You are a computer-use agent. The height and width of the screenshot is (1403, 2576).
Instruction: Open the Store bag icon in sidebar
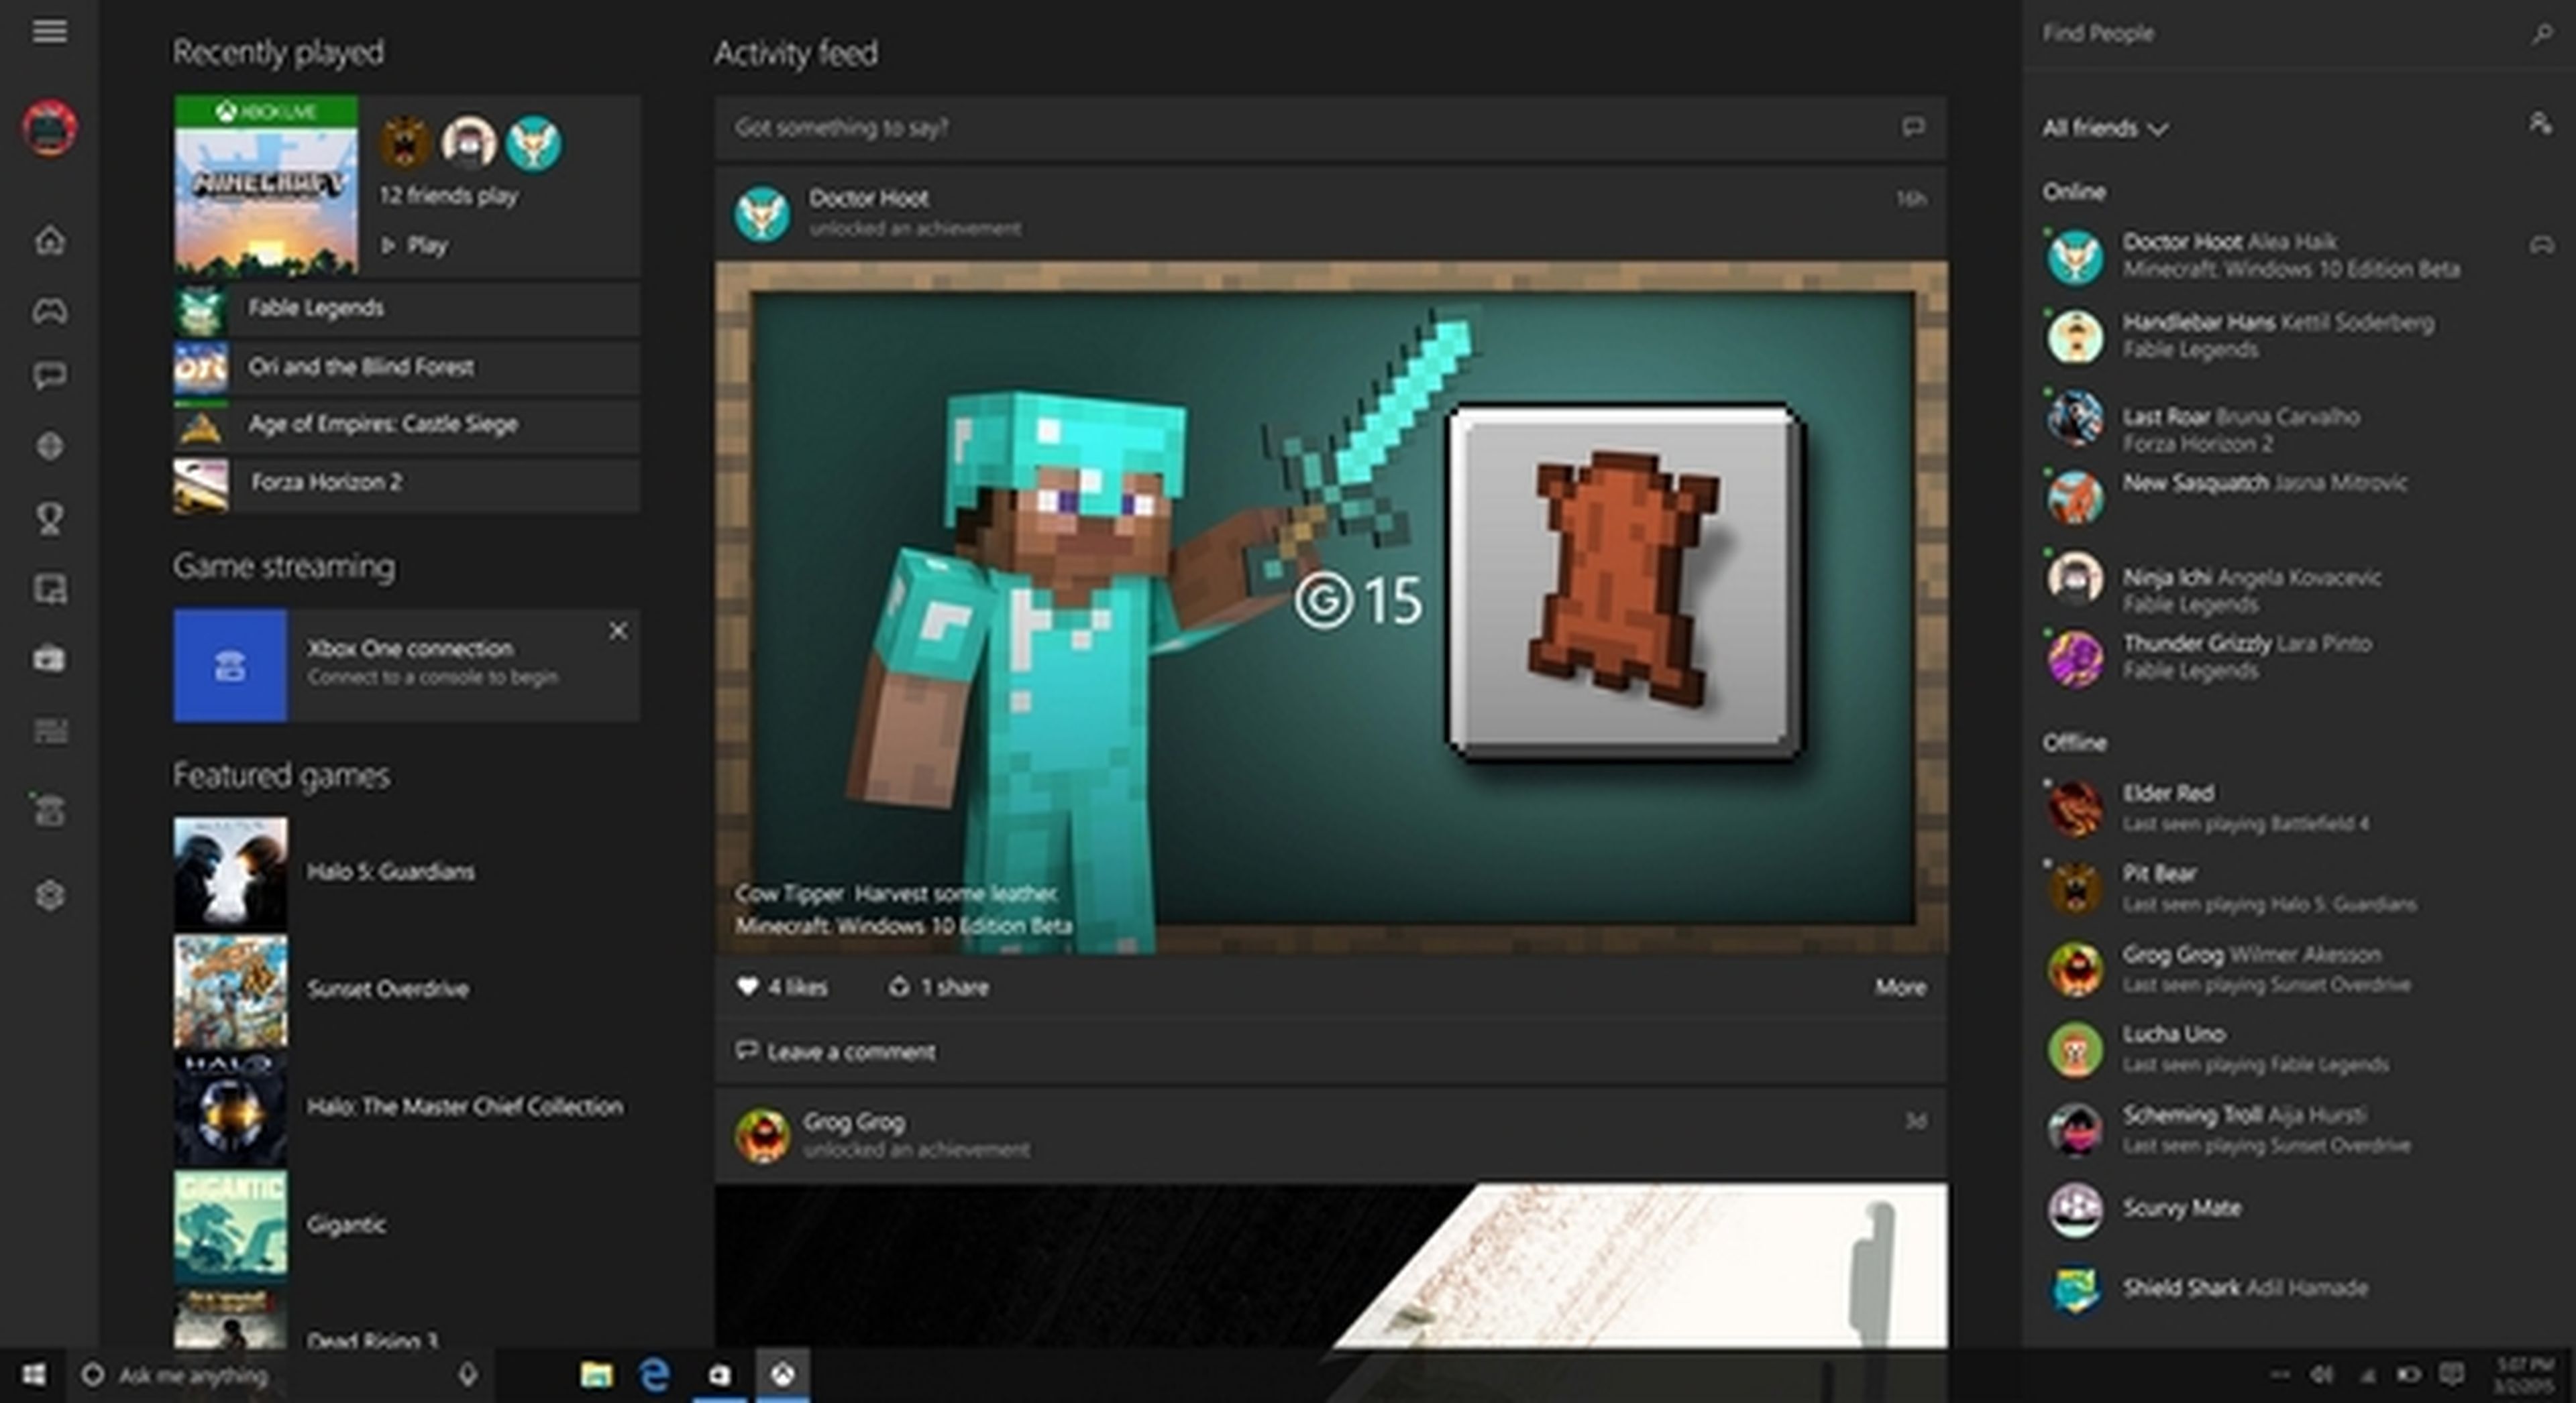49,658
